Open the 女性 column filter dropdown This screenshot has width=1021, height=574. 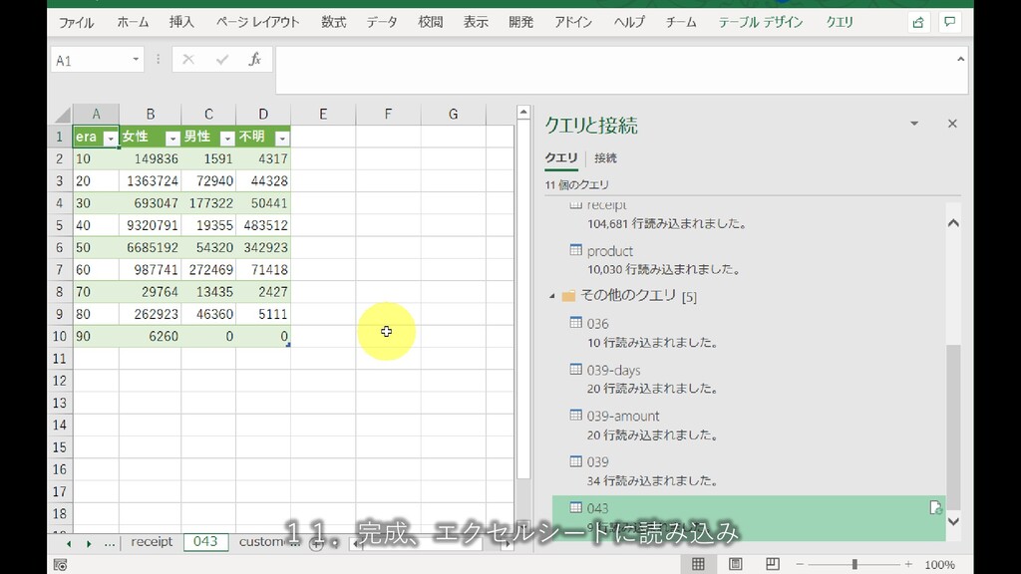coord(172,138)
